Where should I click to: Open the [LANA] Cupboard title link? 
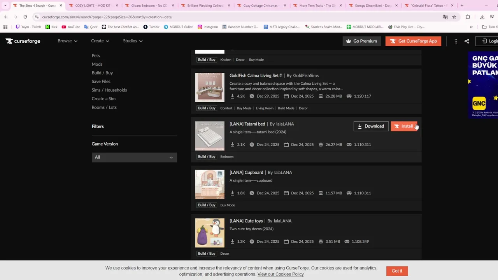(246, 172)
